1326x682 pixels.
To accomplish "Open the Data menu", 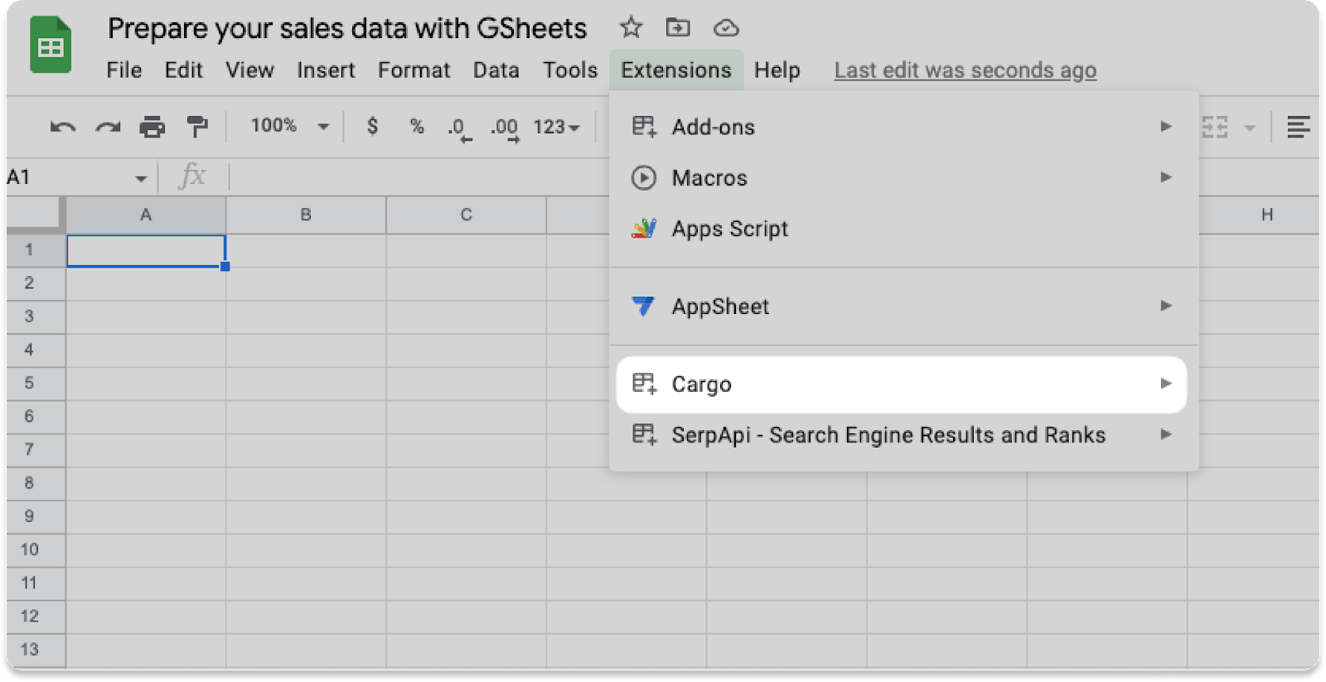I will click(496, 70).
